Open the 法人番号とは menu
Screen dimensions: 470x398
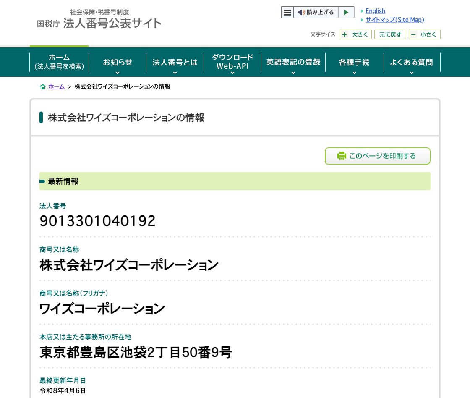175,62
